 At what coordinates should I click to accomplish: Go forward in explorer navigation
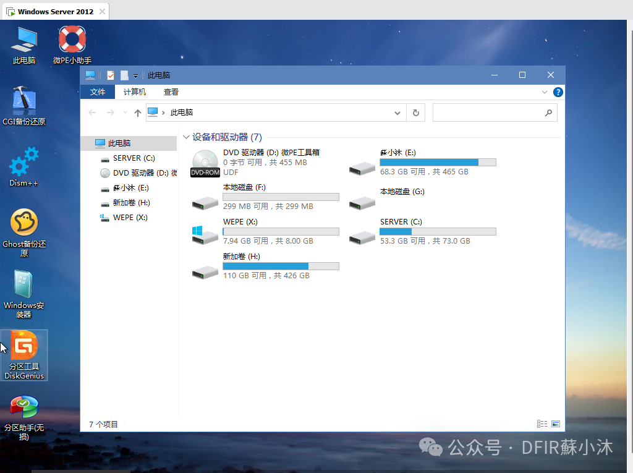pos(110,113)
